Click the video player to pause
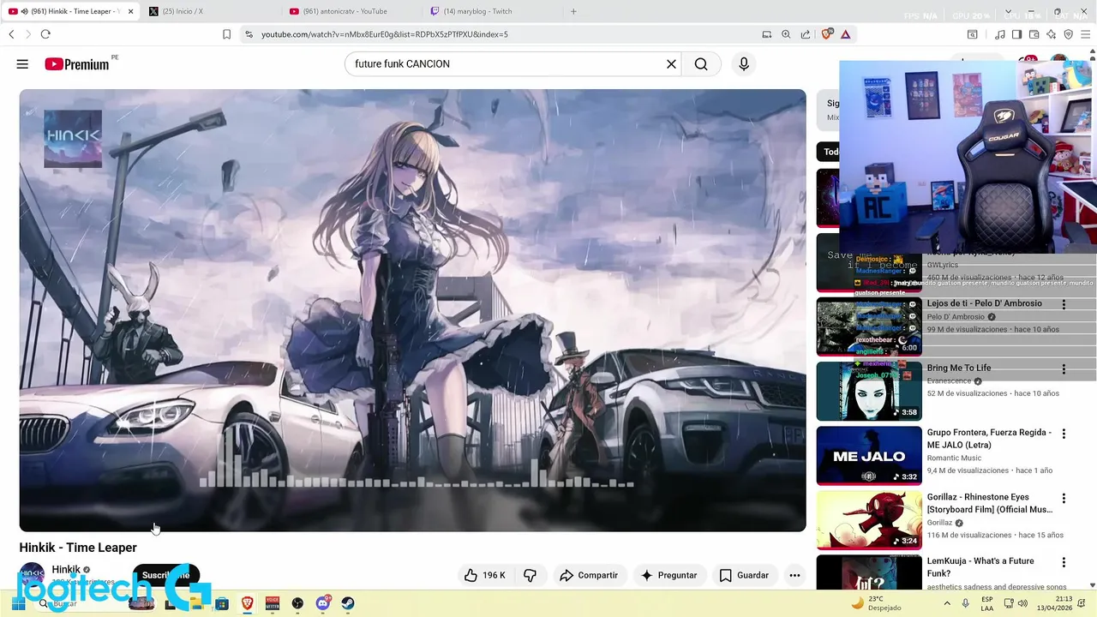 [x=412, y=310]
